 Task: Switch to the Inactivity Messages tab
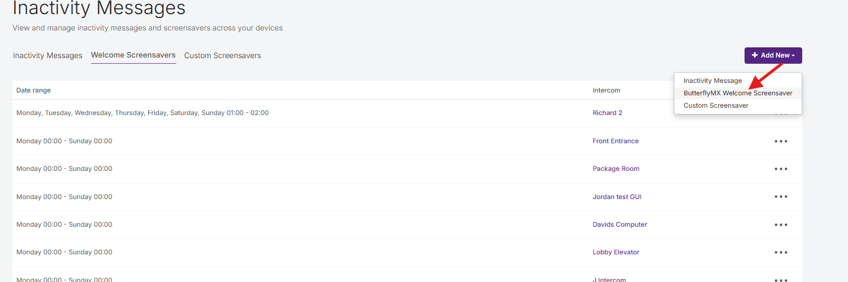pos(47,55)
